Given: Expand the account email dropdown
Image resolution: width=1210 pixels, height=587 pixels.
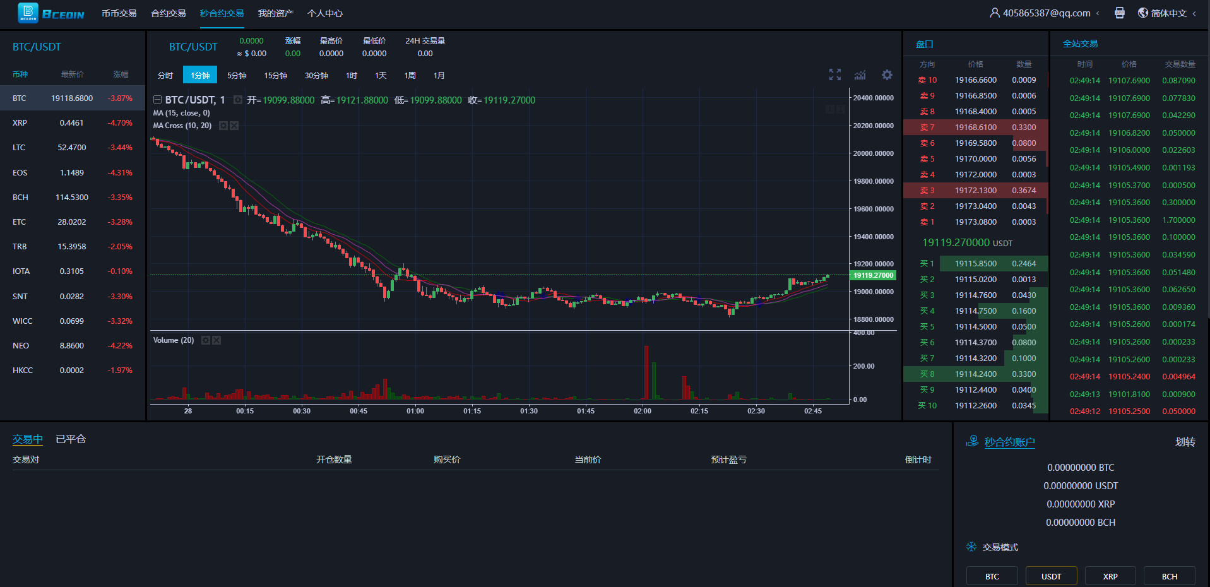Looking at the screenshot, I should pos(1045,13).
